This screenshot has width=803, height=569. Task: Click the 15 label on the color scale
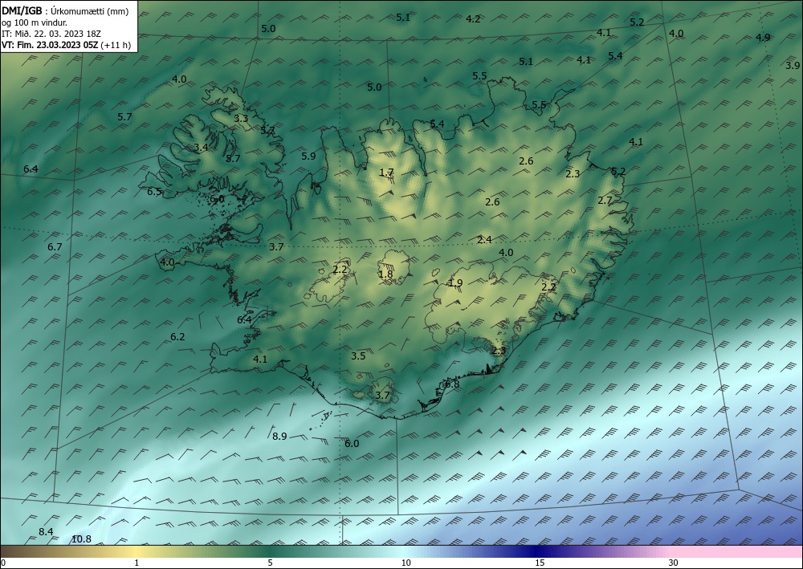point(540,563)
